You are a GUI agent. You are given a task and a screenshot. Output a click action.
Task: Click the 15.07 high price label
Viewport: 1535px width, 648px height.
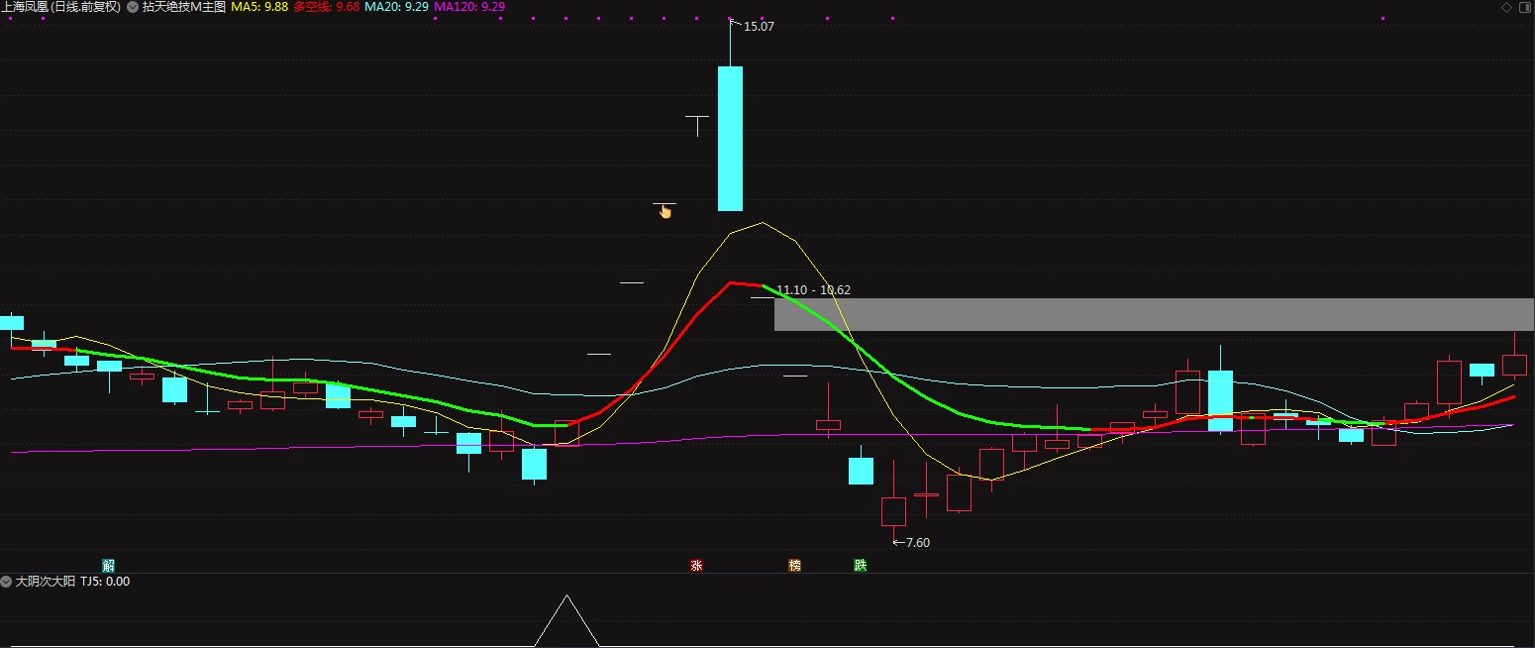pos(759,27)
